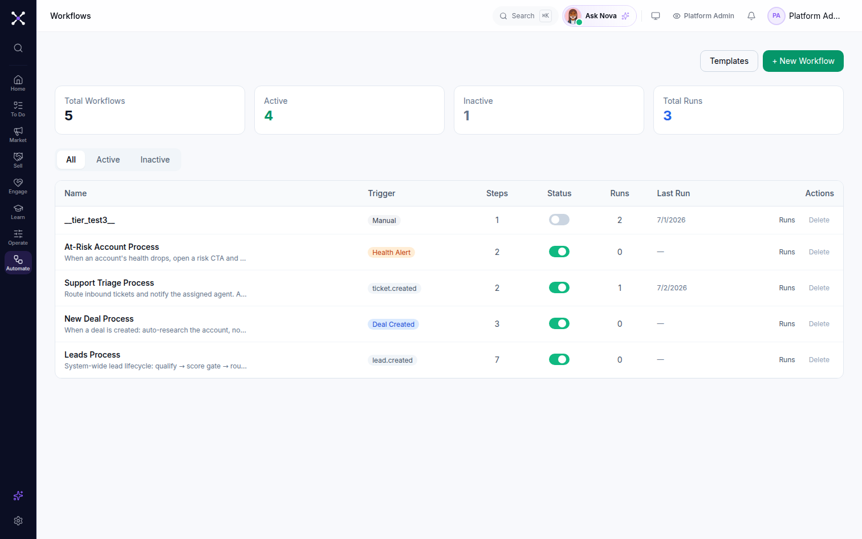862x539 pixels.
Task: Delete the __tier_test3__ workflow
Action: pyautogui.click(x=819, y=220)
